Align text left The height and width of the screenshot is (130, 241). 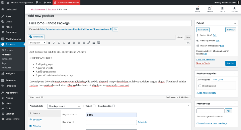click(x=74, y=43)
